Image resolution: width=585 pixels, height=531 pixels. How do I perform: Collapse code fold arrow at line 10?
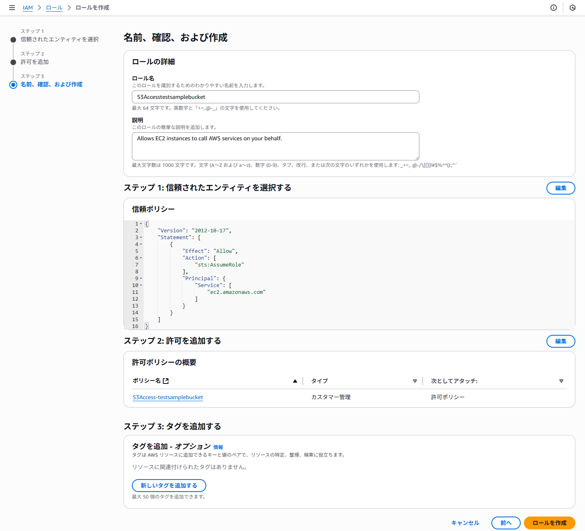tap(141, 285)
